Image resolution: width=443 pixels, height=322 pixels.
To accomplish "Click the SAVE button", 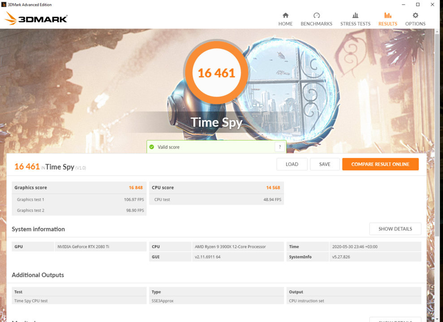I will (325, 164).
